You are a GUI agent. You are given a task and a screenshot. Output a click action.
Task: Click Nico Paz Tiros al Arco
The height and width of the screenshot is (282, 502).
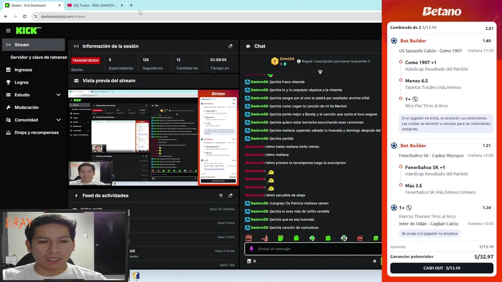(426, 106)
